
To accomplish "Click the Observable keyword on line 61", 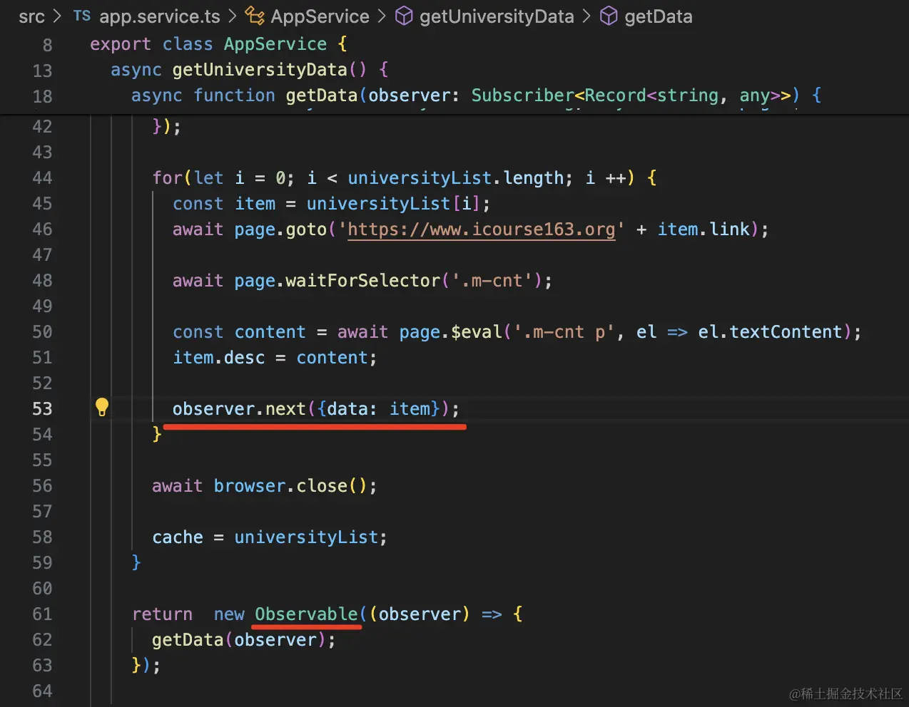I will [x=306, y=614].
